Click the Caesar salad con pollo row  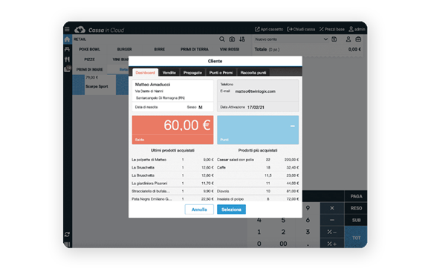coord(258,160)
